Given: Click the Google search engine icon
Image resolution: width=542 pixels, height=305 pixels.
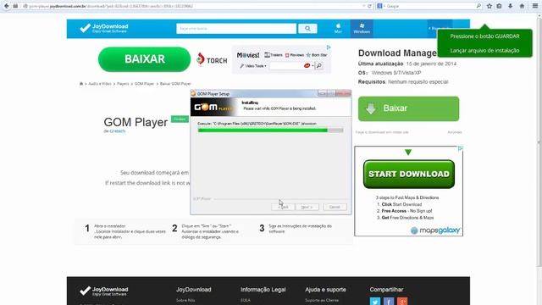Looking at the screenshot, I should tap(379, 6).
